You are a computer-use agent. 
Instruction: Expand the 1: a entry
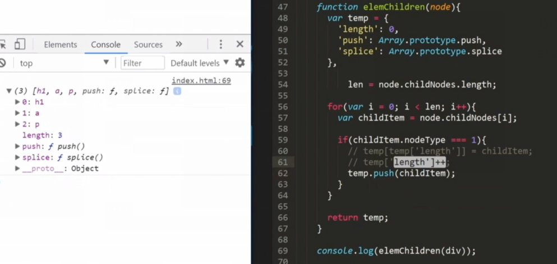17,113
